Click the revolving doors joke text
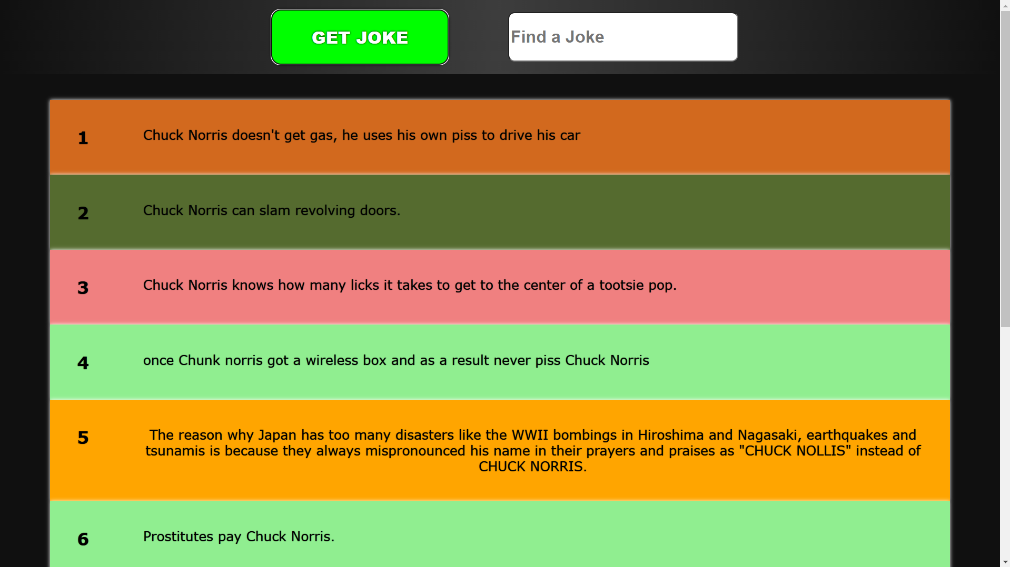 pyautogui.click(x=271, y=210)
